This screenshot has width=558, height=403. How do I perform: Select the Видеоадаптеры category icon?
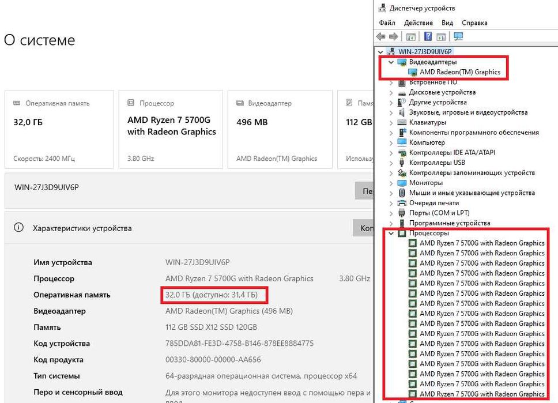(x=402, y=62)
